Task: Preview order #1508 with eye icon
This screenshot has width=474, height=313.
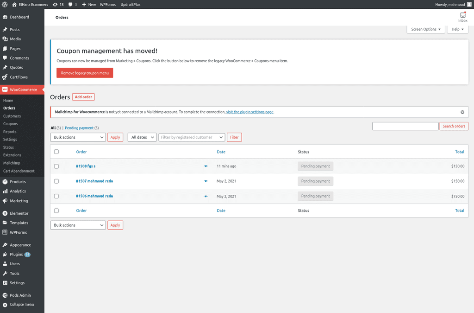Action: pos(206,166)
